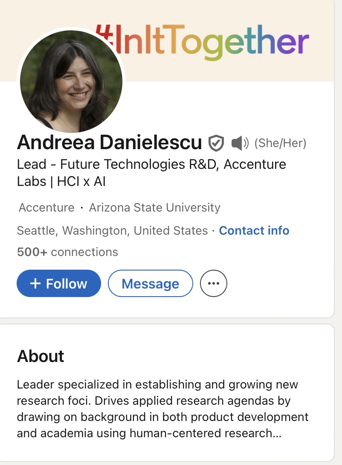342x465 pixels.
Task: Click the About summary paragraph
Action: (x=163, y=409)
